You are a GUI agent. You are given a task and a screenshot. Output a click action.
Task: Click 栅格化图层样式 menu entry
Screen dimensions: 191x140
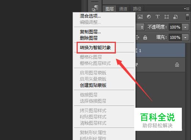pyautogui.click(x=95, y=63)
